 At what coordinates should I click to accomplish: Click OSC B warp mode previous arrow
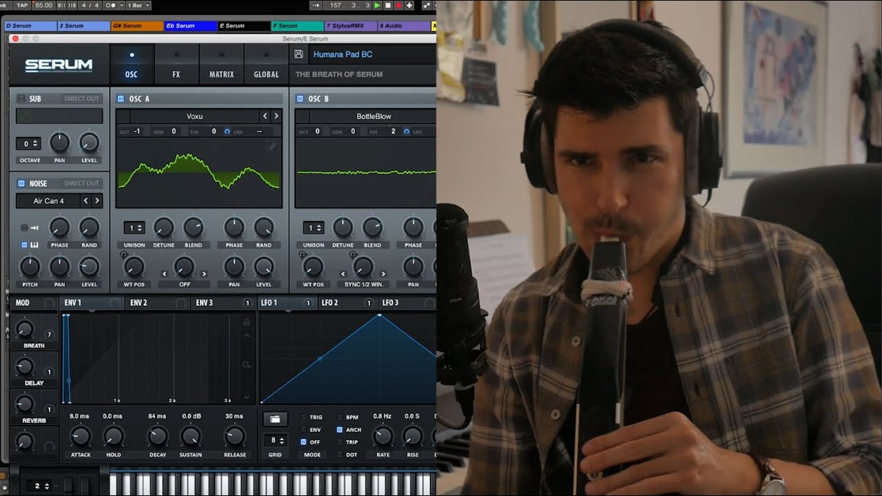pos(343,274)
